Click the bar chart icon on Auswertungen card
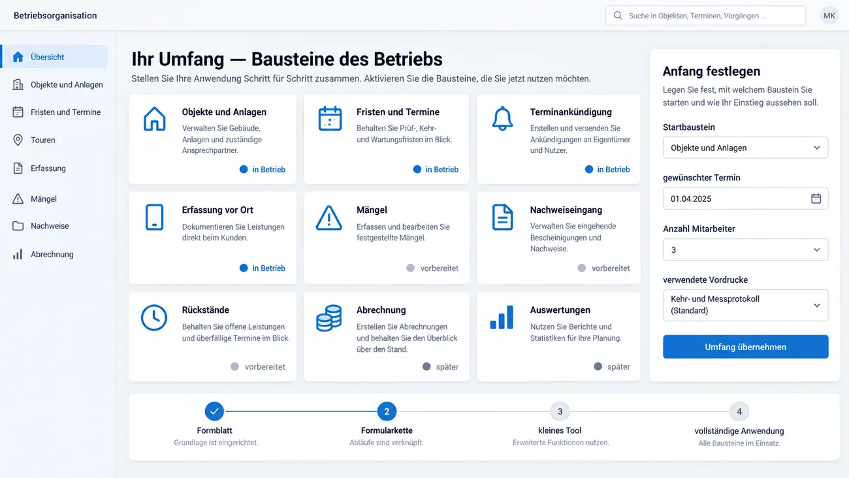The image size is (849, 478). point(502,317)
